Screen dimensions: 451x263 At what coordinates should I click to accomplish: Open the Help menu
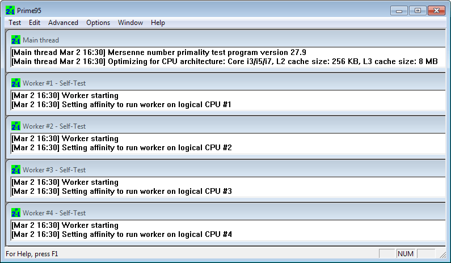tap(158, 23)
